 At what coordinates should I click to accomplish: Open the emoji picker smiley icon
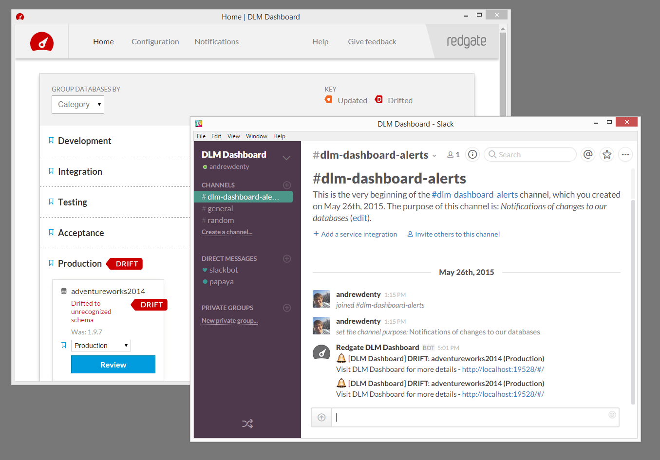[612, 415]
